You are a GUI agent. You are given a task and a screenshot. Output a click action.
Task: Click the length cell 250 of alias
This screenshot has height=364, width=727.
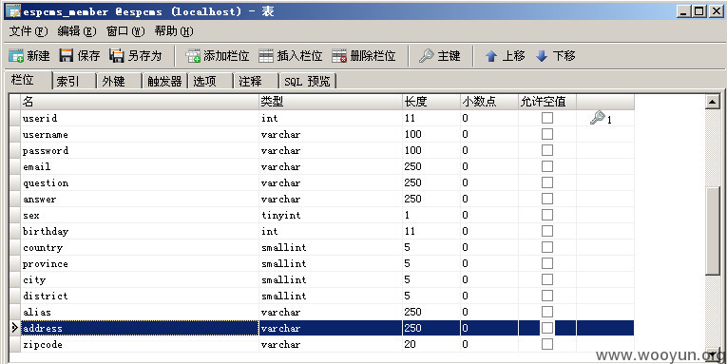coord(431,312)
